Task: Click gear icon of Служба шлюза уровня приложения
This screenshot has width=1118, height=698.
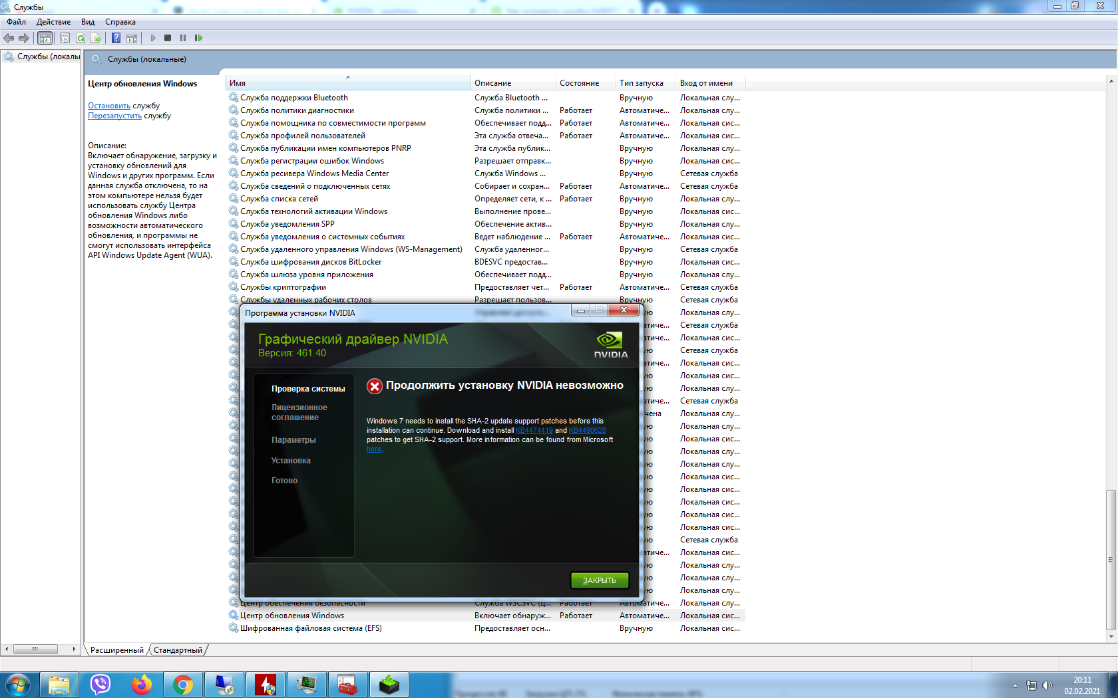Action: pyautogui.click(x=234, y=275)
